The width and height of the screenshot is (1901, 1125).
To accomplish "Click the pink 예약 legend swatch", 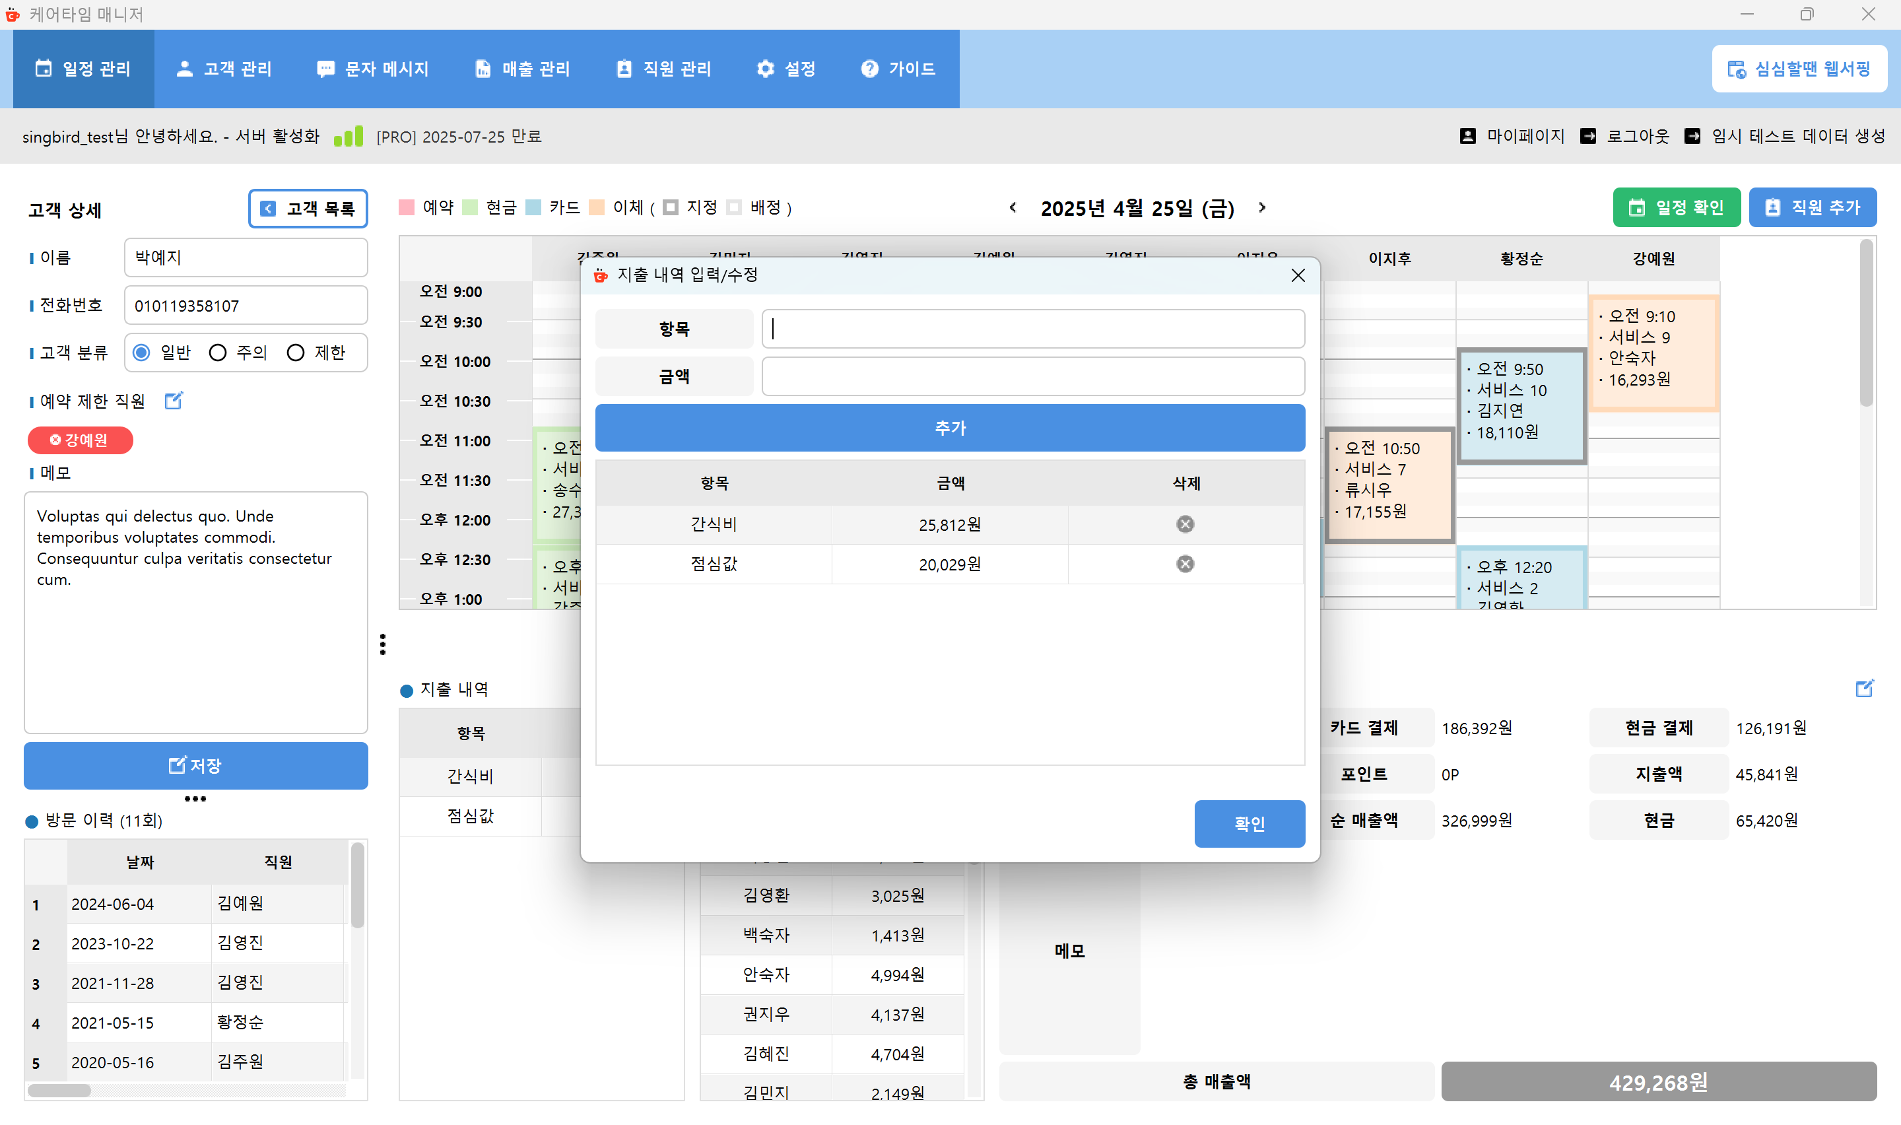I will tap(407, 208).
